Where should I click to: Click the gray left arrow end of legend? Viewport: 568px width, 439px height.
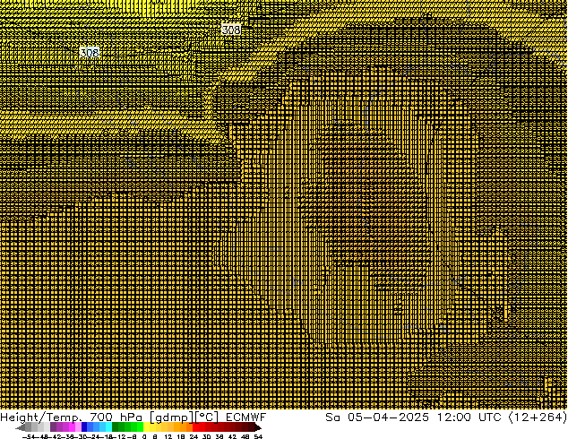coord(21,427)
